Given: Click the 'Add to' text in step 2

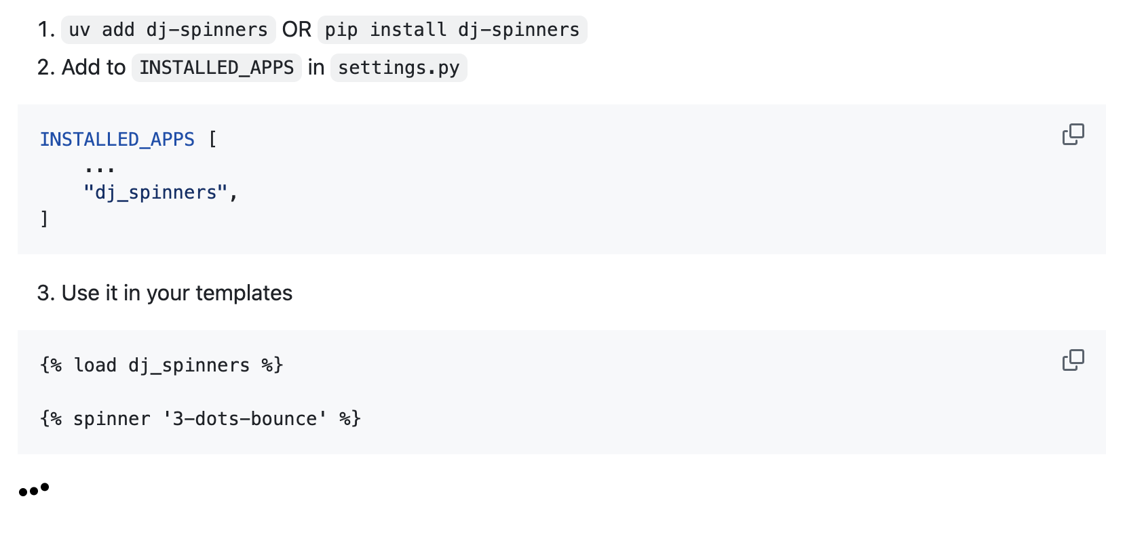Looking at the screenshot, I should pos(94,68).
